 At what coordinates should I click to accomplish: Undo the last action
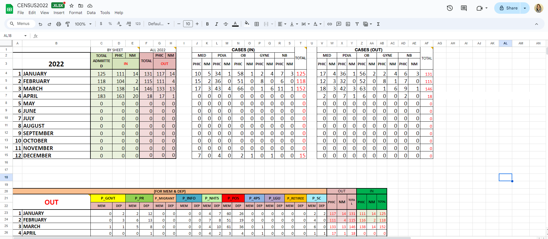(40, 24)
